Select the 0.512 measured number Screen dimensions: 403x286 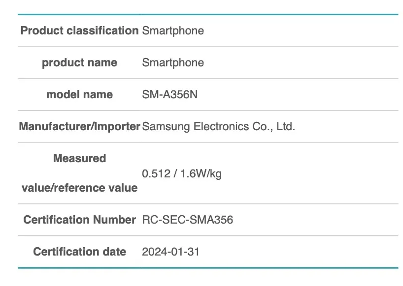click(155, 174)
